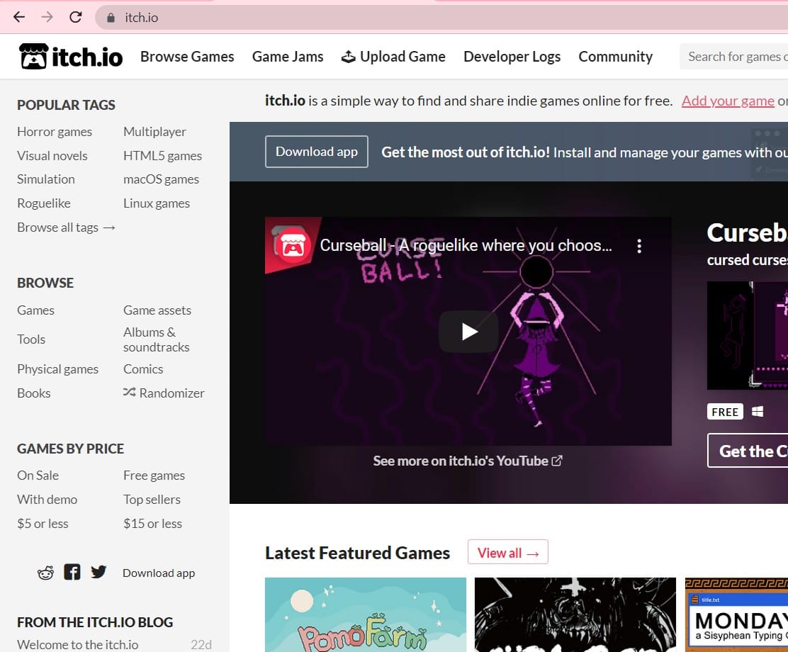Image resolution: width=788 pixels, height=652 pixels.
Task: Open Community in the top navigation
Action: tap(616, 56)
